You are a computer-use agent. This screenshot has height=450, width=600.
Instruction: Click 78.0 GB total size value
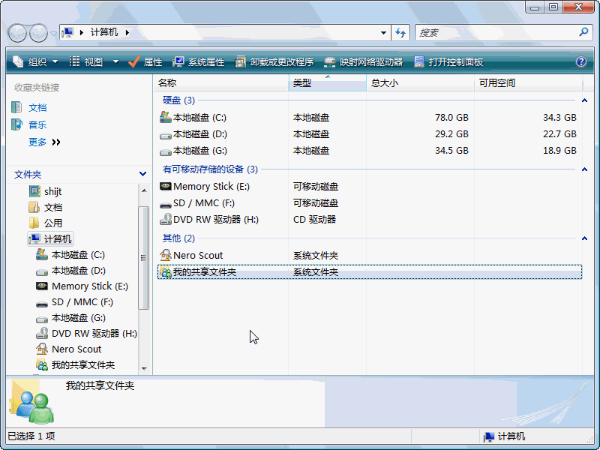(x=451, y=118)
